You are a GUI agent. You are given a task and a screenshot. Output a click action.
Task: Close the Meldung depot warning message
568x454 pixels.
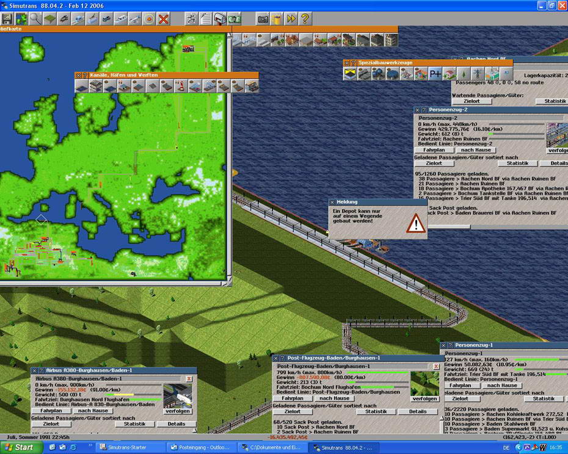click(x=332, y=202)
